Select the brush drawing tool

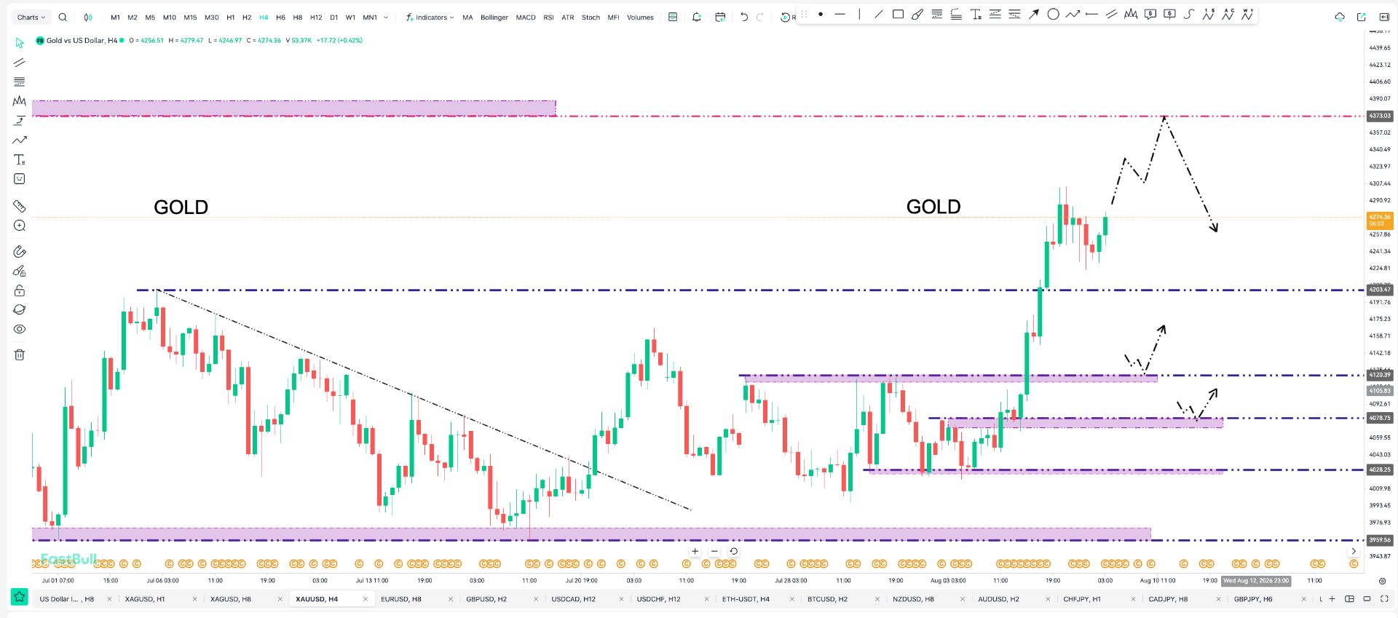point(917,14)
